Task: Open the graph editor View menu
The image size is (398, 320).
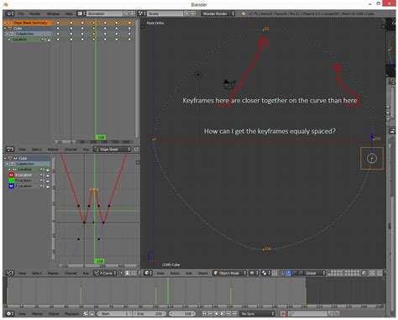Action: point(22,273)
